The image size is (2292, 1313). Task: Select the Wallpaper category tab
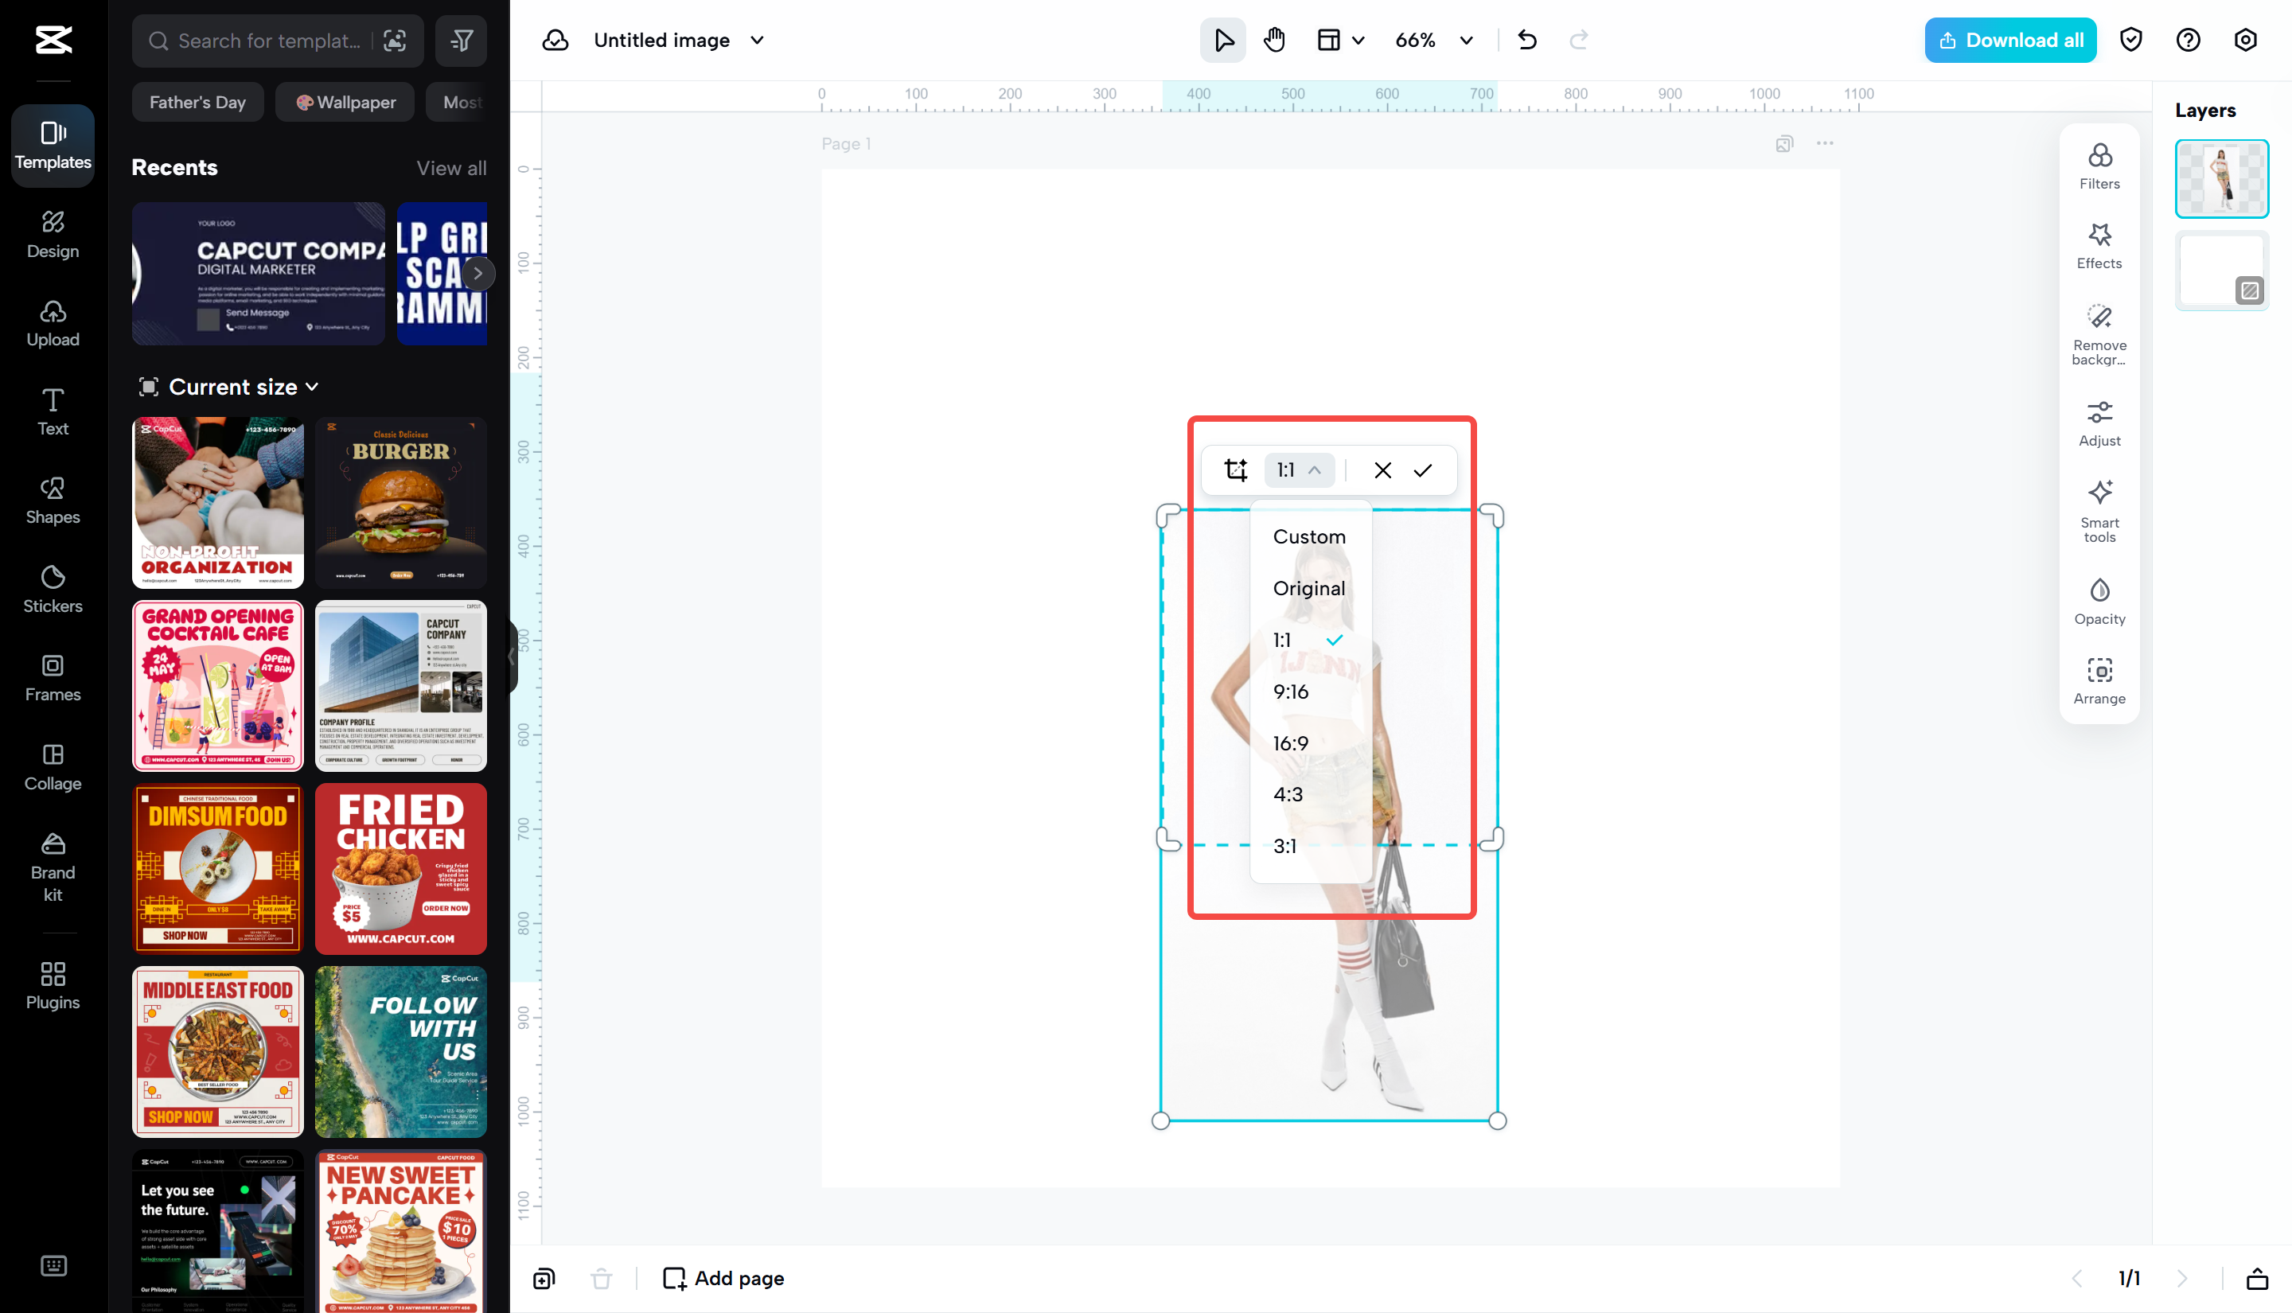(345, 102)
